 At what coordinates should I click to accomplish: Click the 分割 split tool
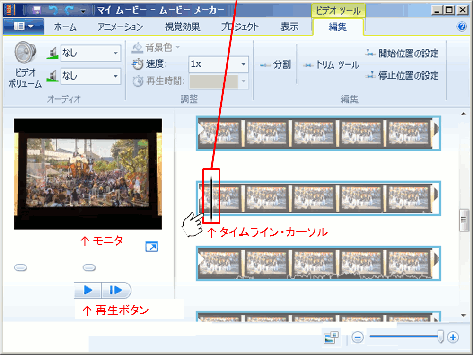point(276,65)
